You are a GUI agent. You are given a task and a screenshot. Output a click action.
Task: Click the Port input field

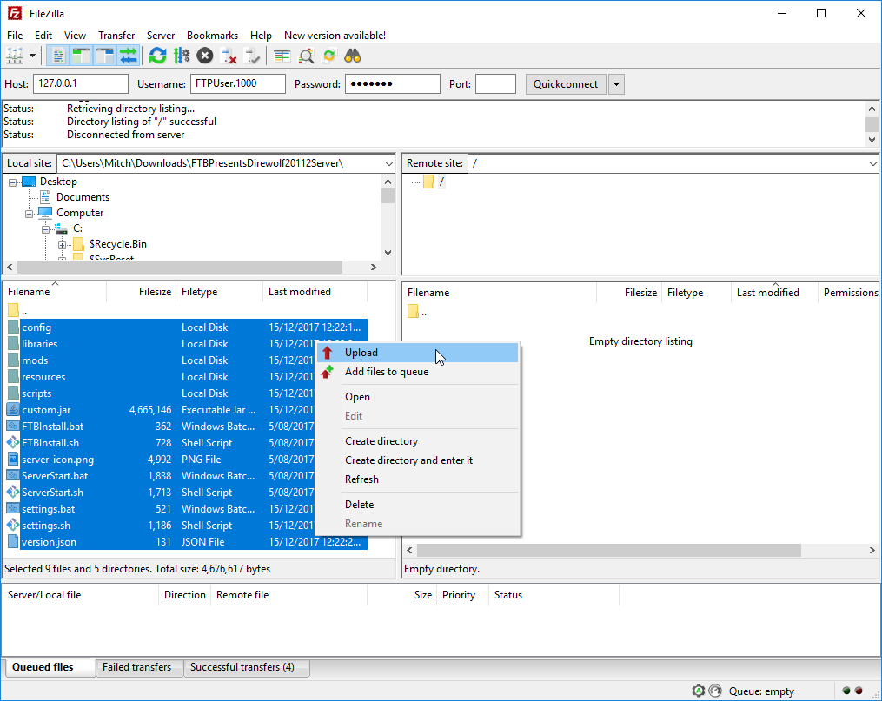(x=495, y=83)
